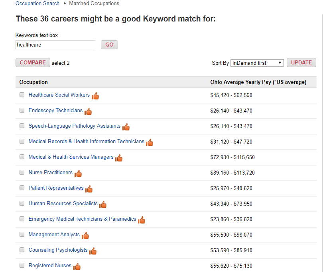Click the COMPARE button
The height and width of the screenshot is (272, 323).
coord(33,63)
